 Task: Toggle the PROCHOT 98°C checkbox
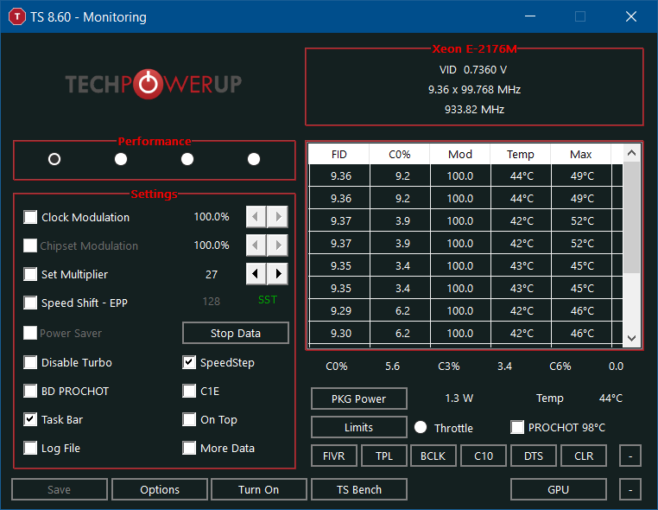click(517, 427)
